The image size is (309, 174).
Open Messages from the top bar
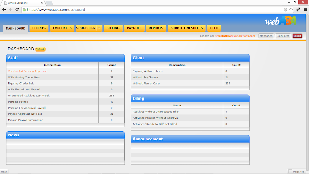point(266,36)
